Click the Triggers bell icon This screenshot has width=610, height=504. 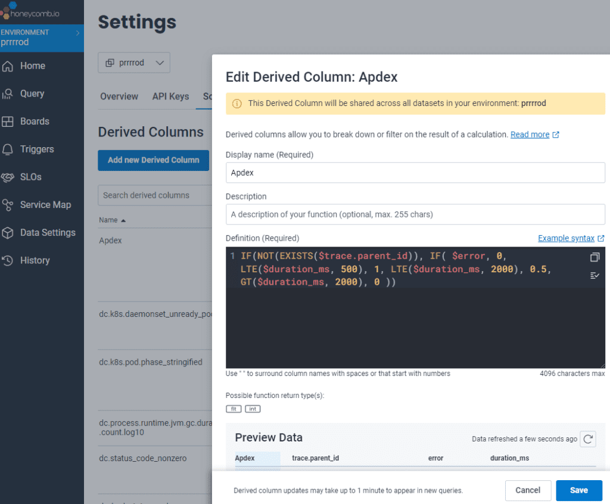[x=8, y=149]
